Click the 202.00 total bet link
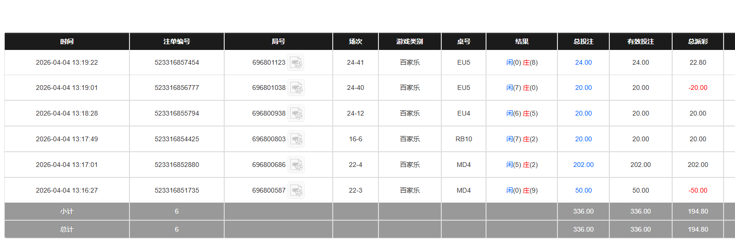This screenshot has height=244, width=735. [583, 165]
